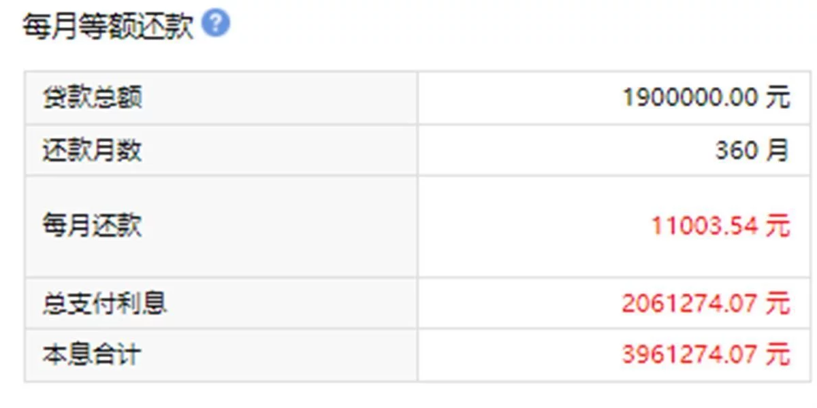Click the 元 unit after 3961274.07
The height and width of the screenshot is (408, 817).
coord(778,355)
